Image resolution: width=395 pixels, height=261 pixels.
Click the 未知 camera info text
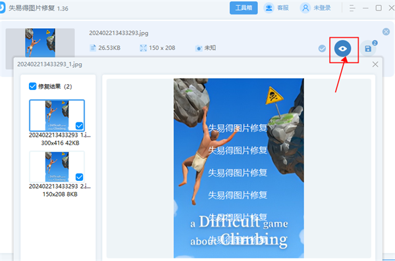[x=210, y=48]
